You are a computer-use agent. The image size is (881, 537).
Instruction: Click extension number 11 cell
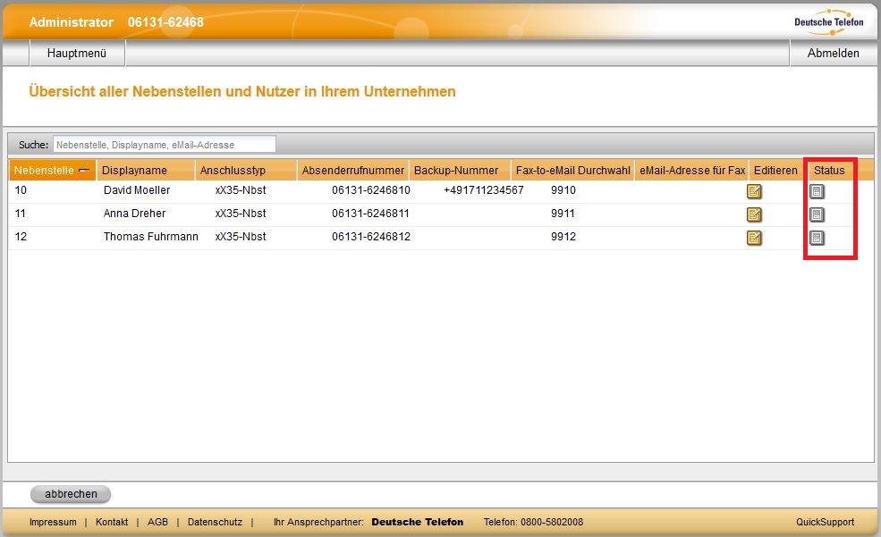pyautogui.click(x=21, y=214)
